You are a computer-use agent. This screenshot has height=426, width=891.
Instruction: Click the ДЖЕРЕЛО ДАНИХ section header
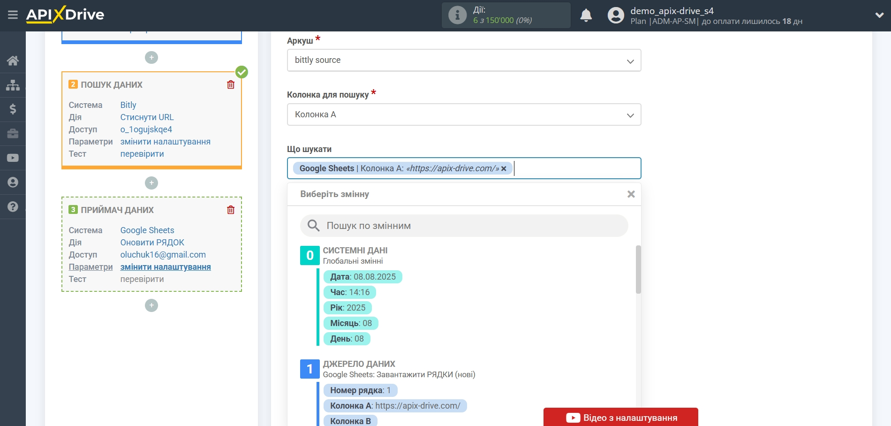coord(359,364)
